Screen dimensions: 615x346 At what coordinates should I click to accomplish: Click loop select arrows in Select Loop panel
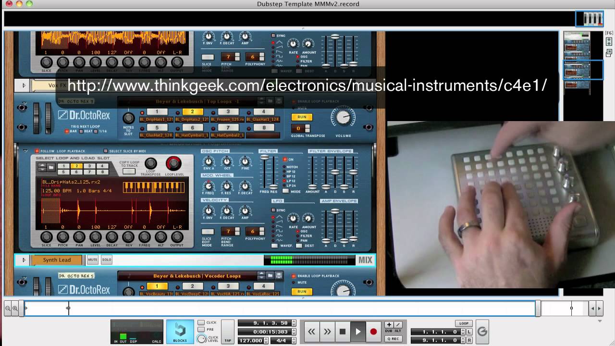click(x=42, y=167)
